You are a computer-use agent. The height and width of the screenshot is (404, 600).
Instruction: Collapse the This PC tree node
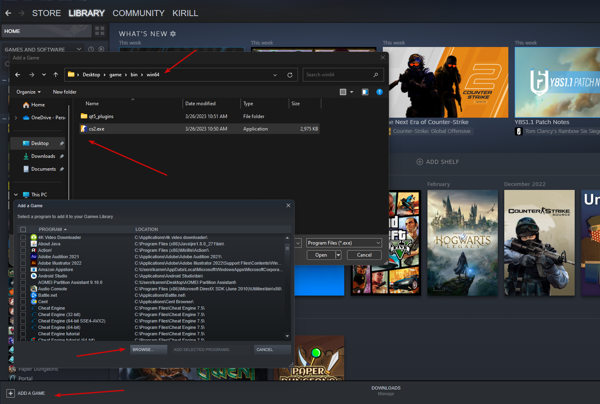[x=16, y=195]
